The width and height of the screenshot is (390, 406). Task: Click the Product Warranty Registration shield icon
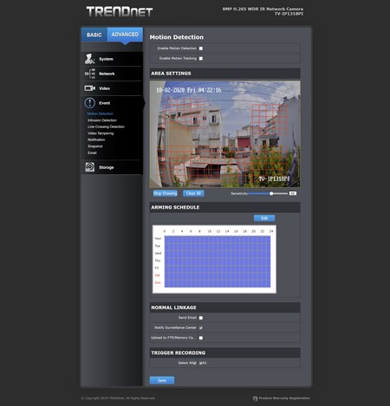[x=255, y=398]
